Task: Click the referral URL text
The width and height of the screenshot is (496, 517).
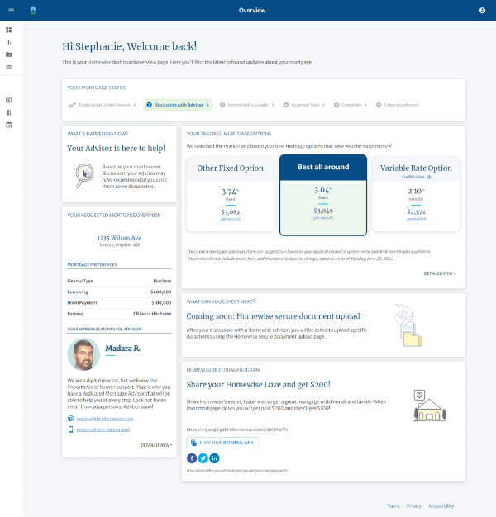Action: (x=237, y=429)
